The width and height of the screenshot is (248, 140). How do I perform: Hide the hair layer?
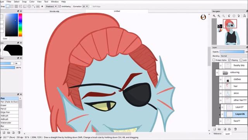pos(220,86)
